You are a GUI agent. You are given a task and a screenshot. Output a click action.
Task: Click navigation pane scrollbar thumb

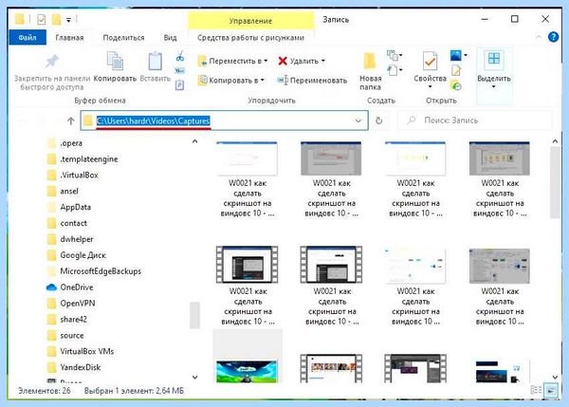(194, 315)
